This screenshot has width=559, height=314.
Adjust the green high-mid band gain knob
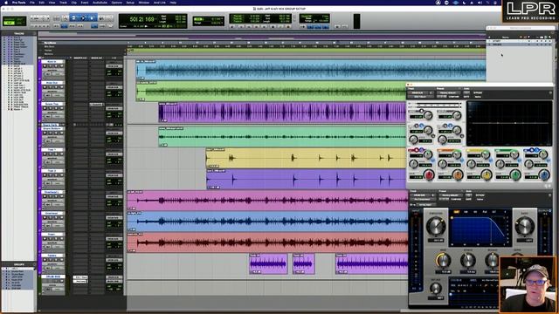(514, 174)
